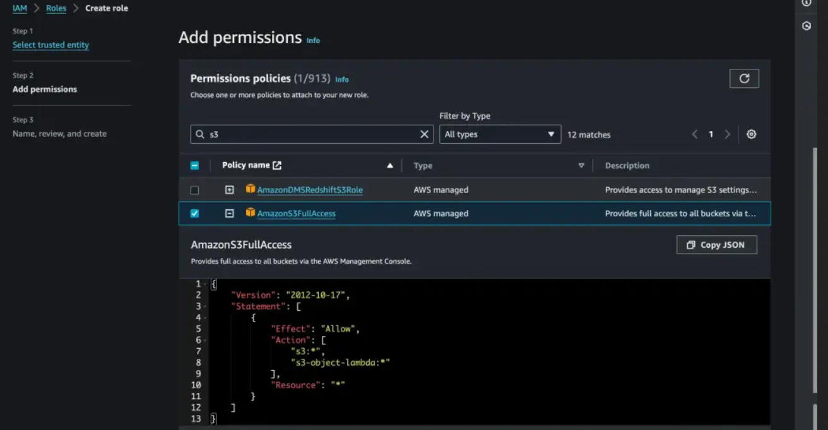Check the AmazonDMSRedshiftS3Role checkbox
The width and height of the screenshot is (828, 430).
tap(194, 190)
